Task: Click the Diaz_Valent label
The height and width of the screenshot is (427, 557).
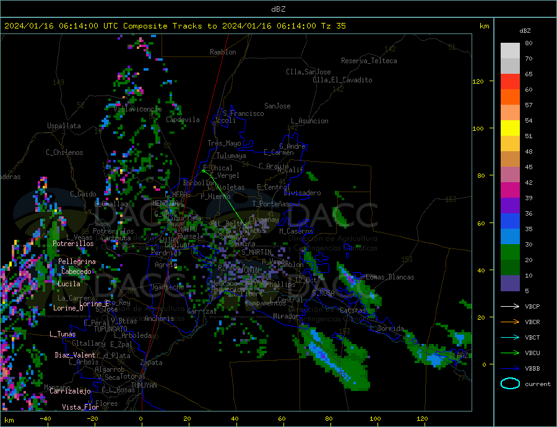Action: click(75, 355)
